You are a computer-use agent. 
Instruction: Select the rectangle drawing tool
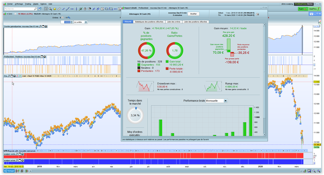(111, 9)
